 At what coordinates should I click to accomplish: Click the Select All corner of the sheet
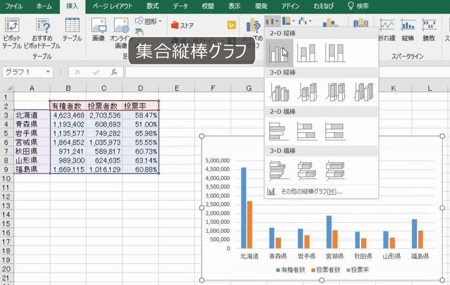pyautogui.click(x=7, y=88)
